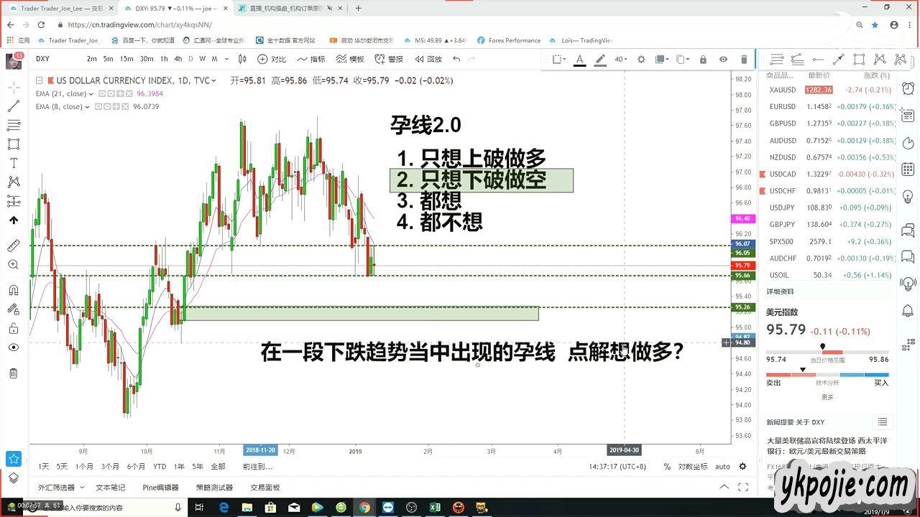Select the trend line drawing tool

click(x=14, y=106)
